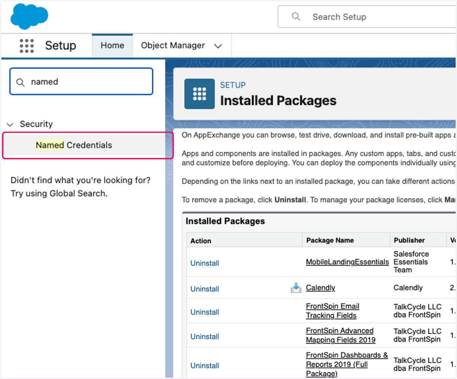Image resolution: width=457 pixels, height=379 pixels.
Task: Click the Installed Packages page heading
Action: [278, 101]
